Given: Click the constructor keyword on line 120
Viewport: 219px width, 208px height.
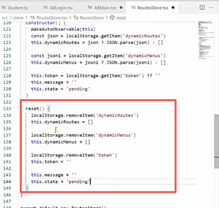Looking at the screenshot, I should (40, 23).
